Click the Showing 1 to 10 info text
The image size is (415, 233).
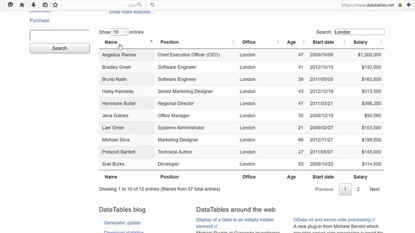[160, 189]
